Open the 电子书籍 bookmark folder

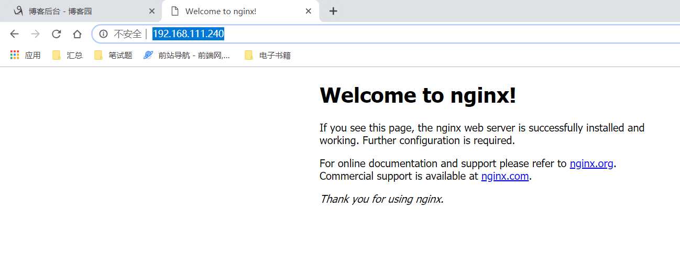(x=268, y=55)
